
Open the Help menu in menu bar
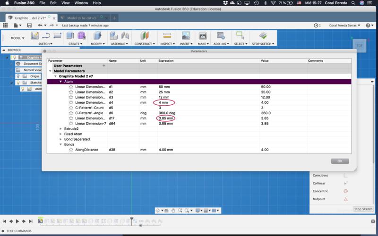(97, 3)
